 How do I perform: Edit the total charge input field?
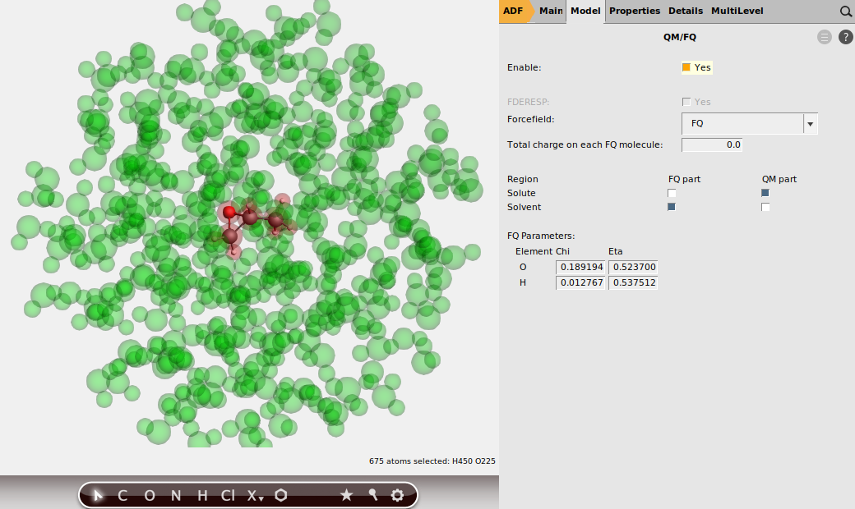[712, 144]
